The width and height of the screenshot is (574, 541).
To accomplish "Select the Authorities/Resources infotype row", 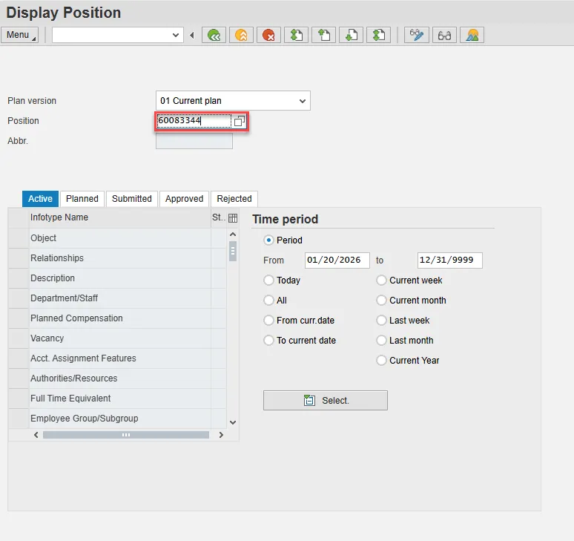I will click(120, 378).
